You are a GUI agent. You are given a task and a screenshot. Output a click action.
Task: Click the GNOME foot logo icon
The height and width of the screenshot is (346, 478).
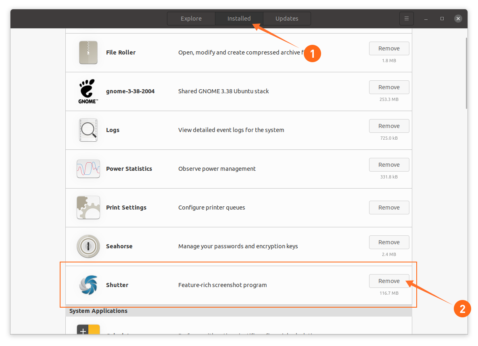[x=88, y=91]
